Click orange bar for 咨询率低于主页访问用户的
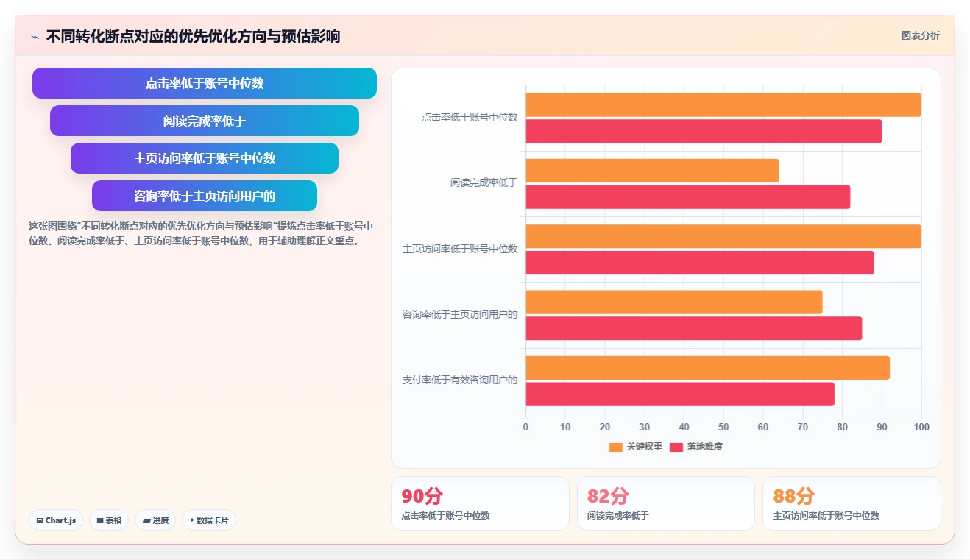Screen dimensions: 970x560 (x=674, y=302)
